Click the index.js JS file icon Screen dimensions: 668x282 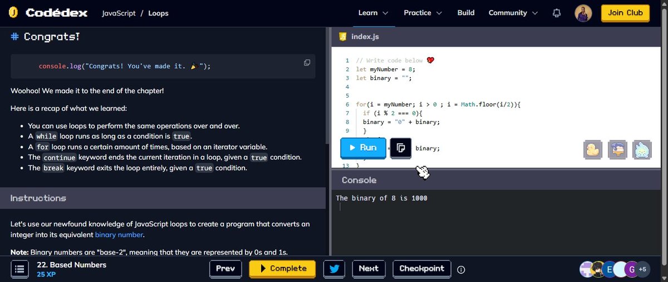pos(342,37)
